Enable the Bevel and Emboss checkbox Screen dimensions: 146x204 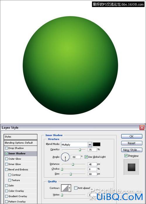point(6,169)
